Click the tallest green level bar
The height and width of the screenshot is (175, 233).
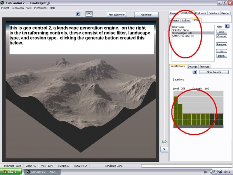click(176, 110)
